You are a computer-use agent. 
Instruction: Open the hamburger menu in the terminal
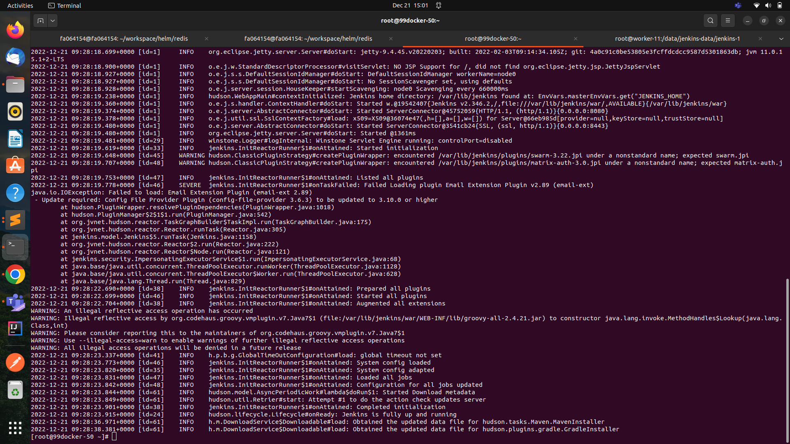coord(727,20)
